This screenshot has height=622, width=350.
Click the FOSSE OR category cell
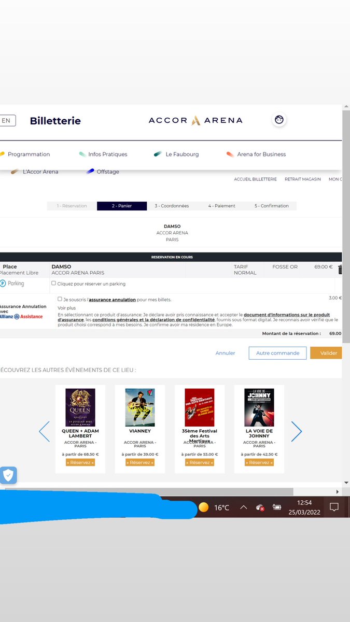[x=285, y=267]
